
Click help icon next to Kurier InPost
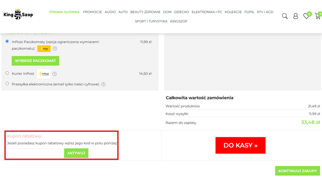tap(54, 74)
